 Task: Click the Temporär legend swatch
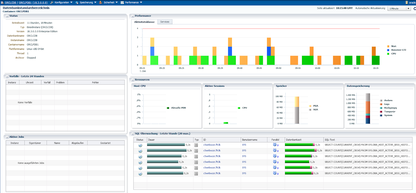click(x=381, y=112)
